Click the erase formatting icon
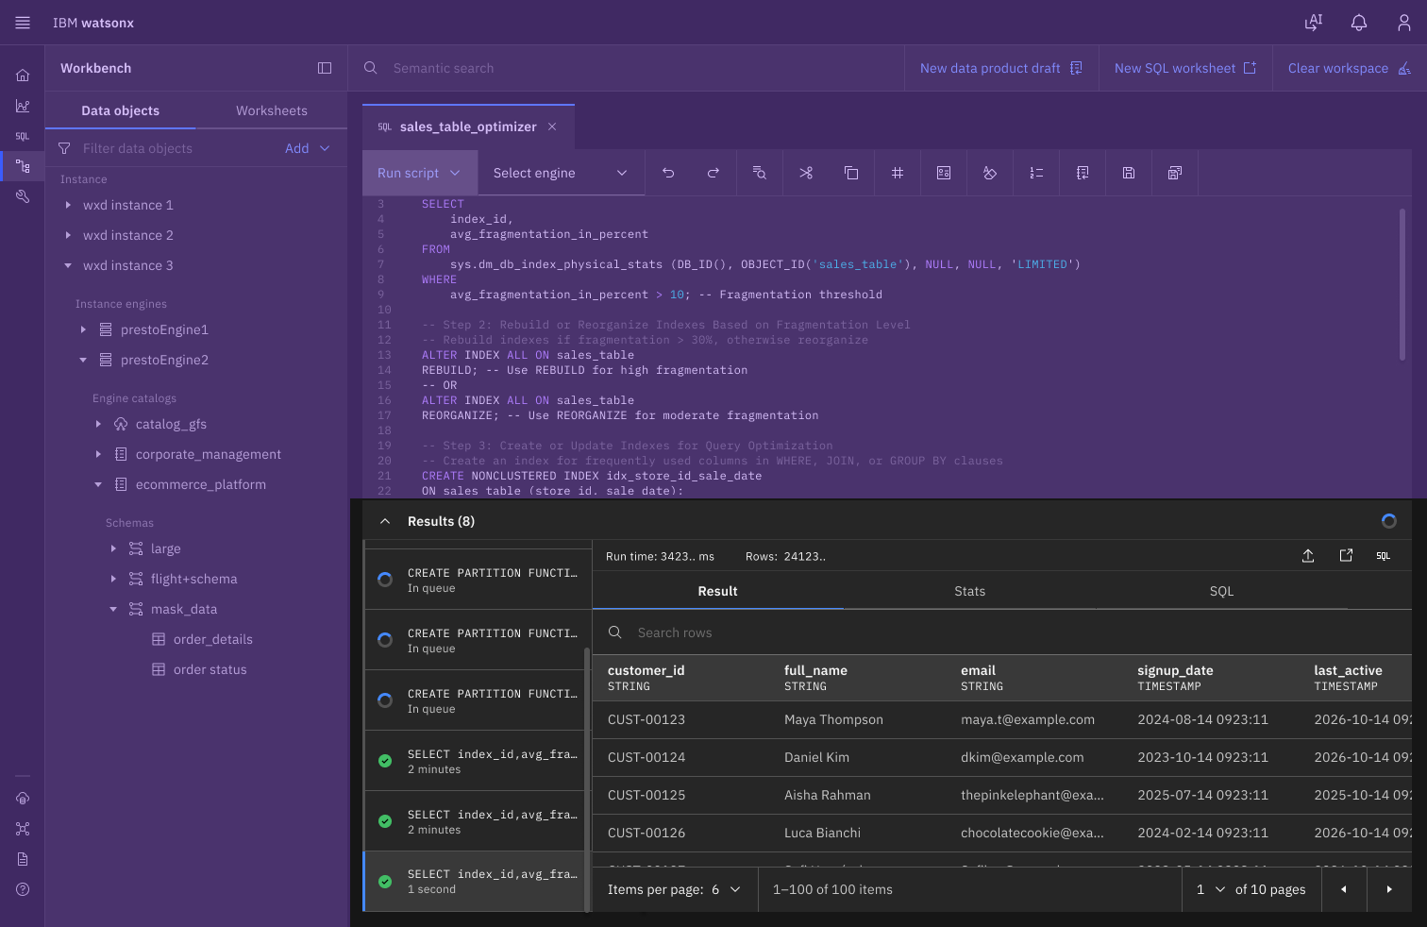This screenshot has height=927, width=1427. [990, 173]
